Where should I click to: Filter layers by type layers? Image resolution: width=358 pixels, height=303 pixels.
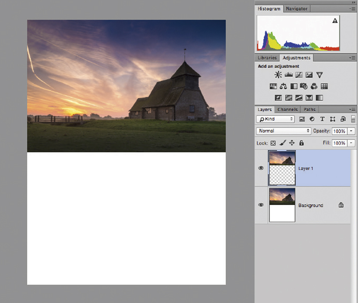tap(322, 119)
